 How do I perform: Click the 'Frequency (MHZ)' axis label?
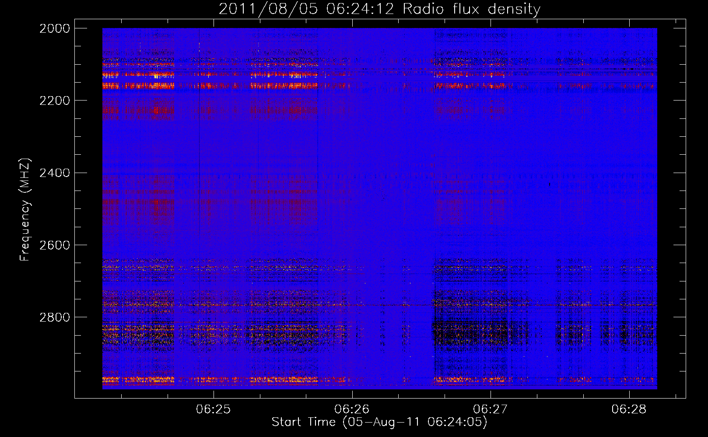click(25, 209)
